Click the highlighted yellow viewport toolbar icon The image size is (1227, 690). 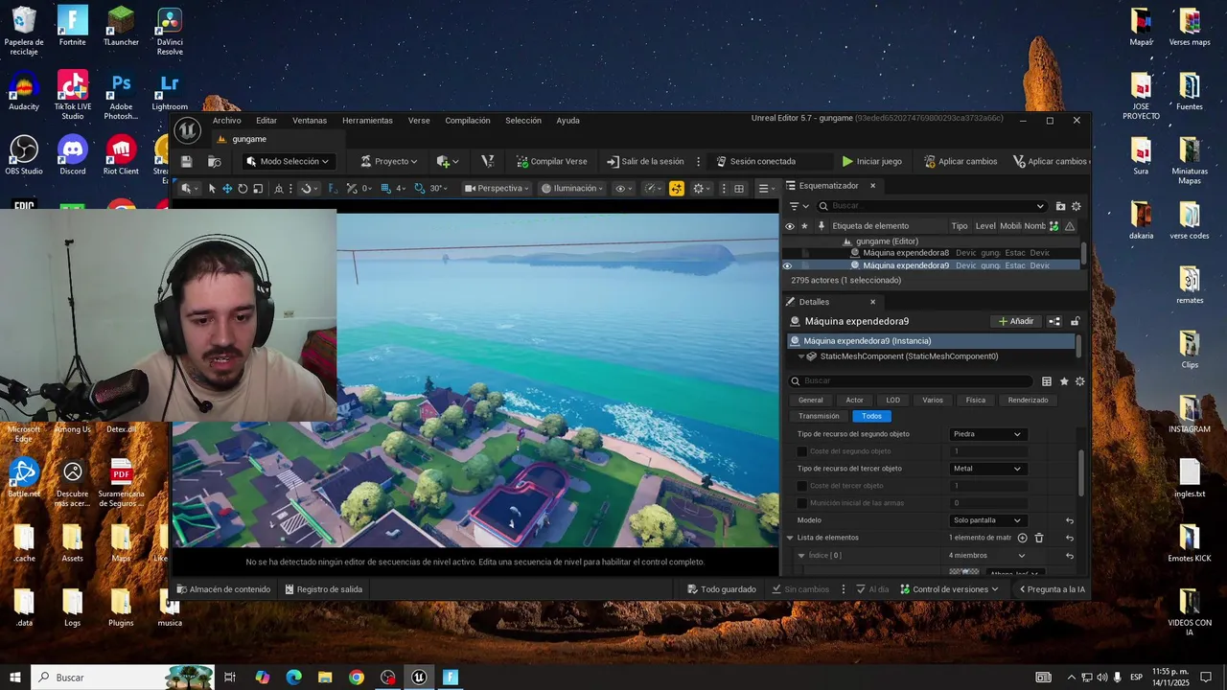(x=677, y=189)
